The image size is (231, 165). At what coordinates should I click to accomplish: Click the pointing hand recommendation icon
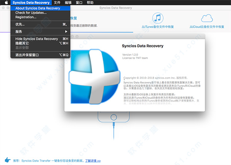7,160
